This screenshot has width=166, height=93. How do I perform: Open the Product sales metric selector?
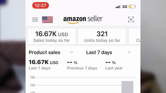pyautogui.click(x=51, y=52)
